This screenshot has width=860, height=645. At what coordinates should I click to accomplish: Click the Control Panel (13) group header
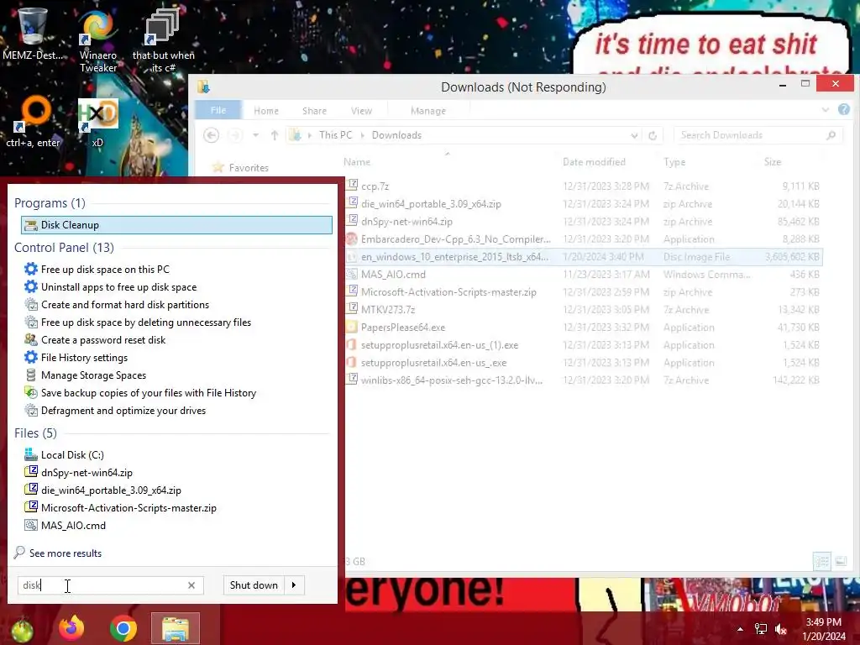click(x=64, y=248)
